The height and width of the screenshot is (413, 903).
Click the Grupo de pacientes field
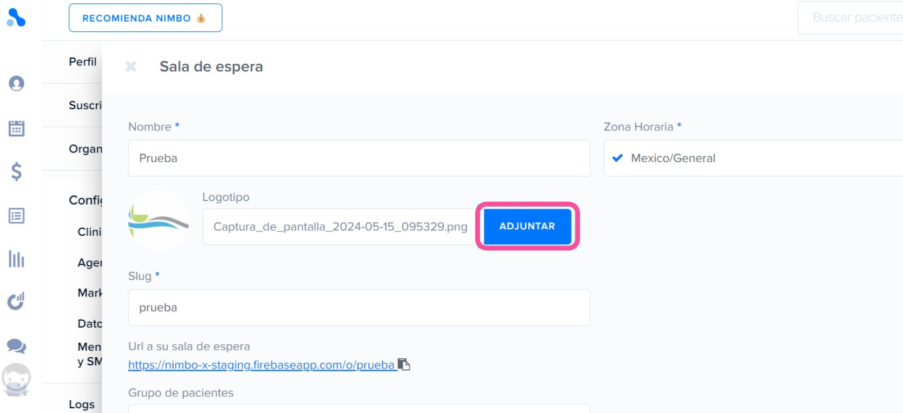pyautogui.click(x=359, y=409)
